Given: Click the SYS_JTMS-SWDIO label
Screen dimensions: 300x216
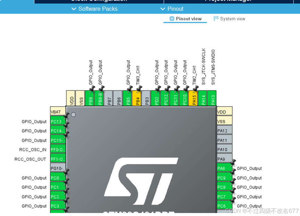Looking at the screenshot, I should (213, 67).
